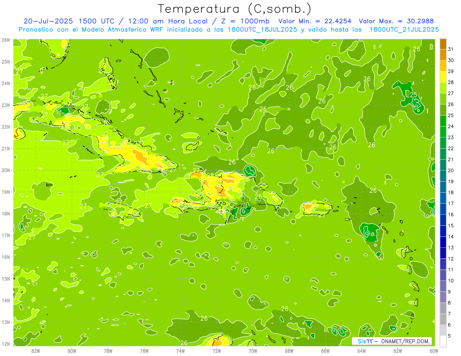This screenshot has width=461, height=356.
Task: Click the "80W" longitude axis label
Action: (72, 351)
